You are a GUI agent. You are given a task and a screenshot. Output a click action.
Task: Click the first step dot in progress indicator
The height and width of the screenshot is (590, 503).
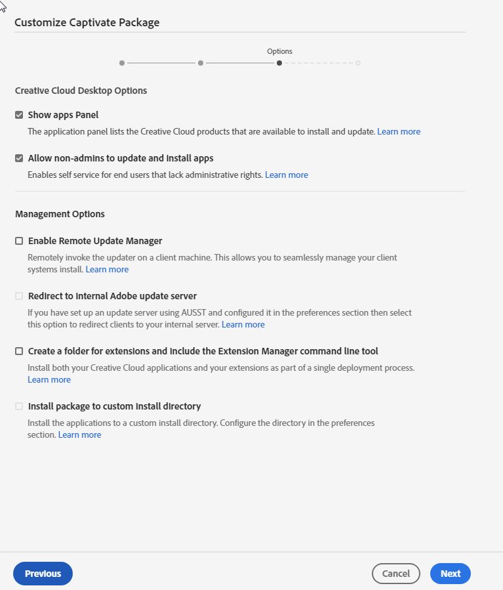coord(122,63)
